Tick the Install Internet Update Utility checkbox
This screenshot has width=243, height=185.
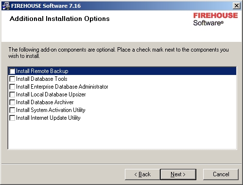tap(12, 118)
